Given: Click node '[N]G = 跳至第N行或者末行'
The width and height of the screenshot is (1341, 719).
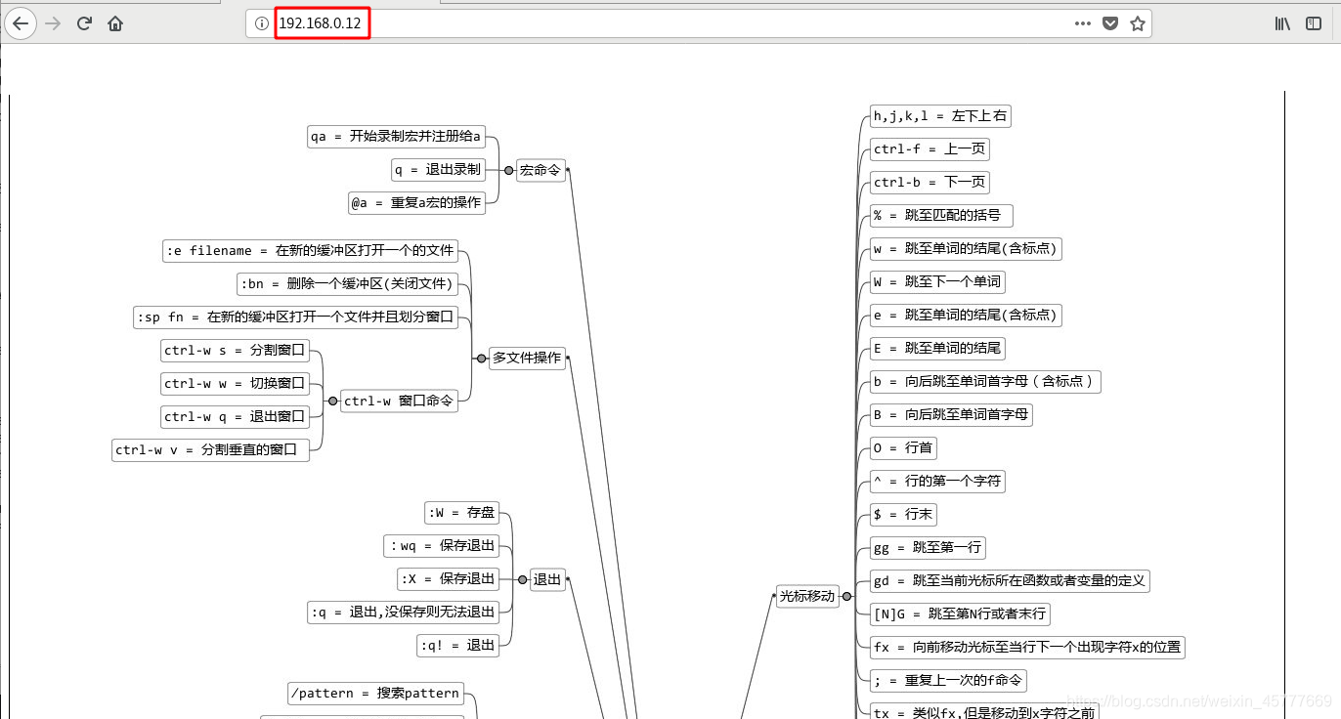Looking at the screenshot, I should 960,614.
